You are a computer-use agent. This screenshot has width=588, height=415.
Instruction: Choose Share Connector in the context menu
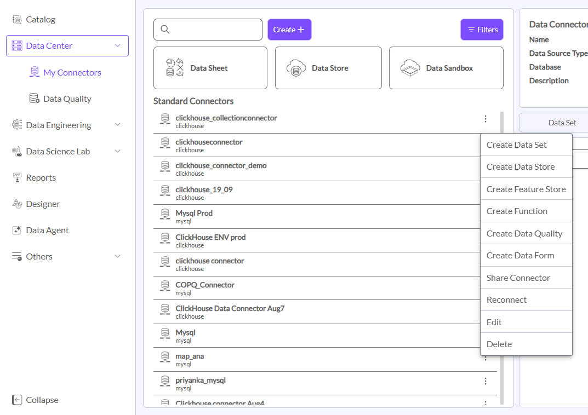click(x=518, y=278)
